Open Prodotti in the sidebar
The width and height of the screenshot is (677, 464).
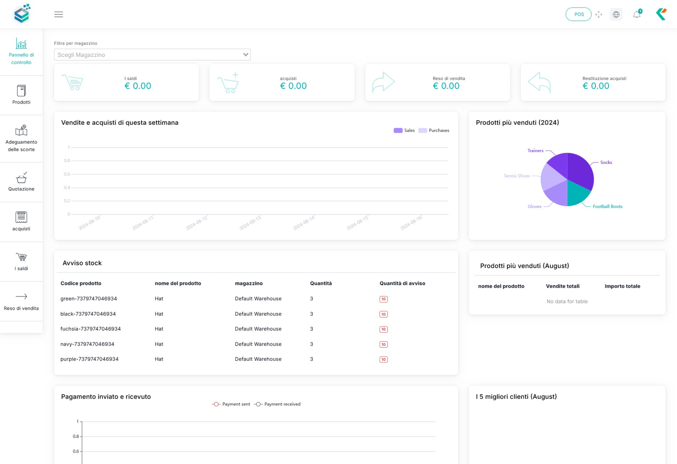21,95
